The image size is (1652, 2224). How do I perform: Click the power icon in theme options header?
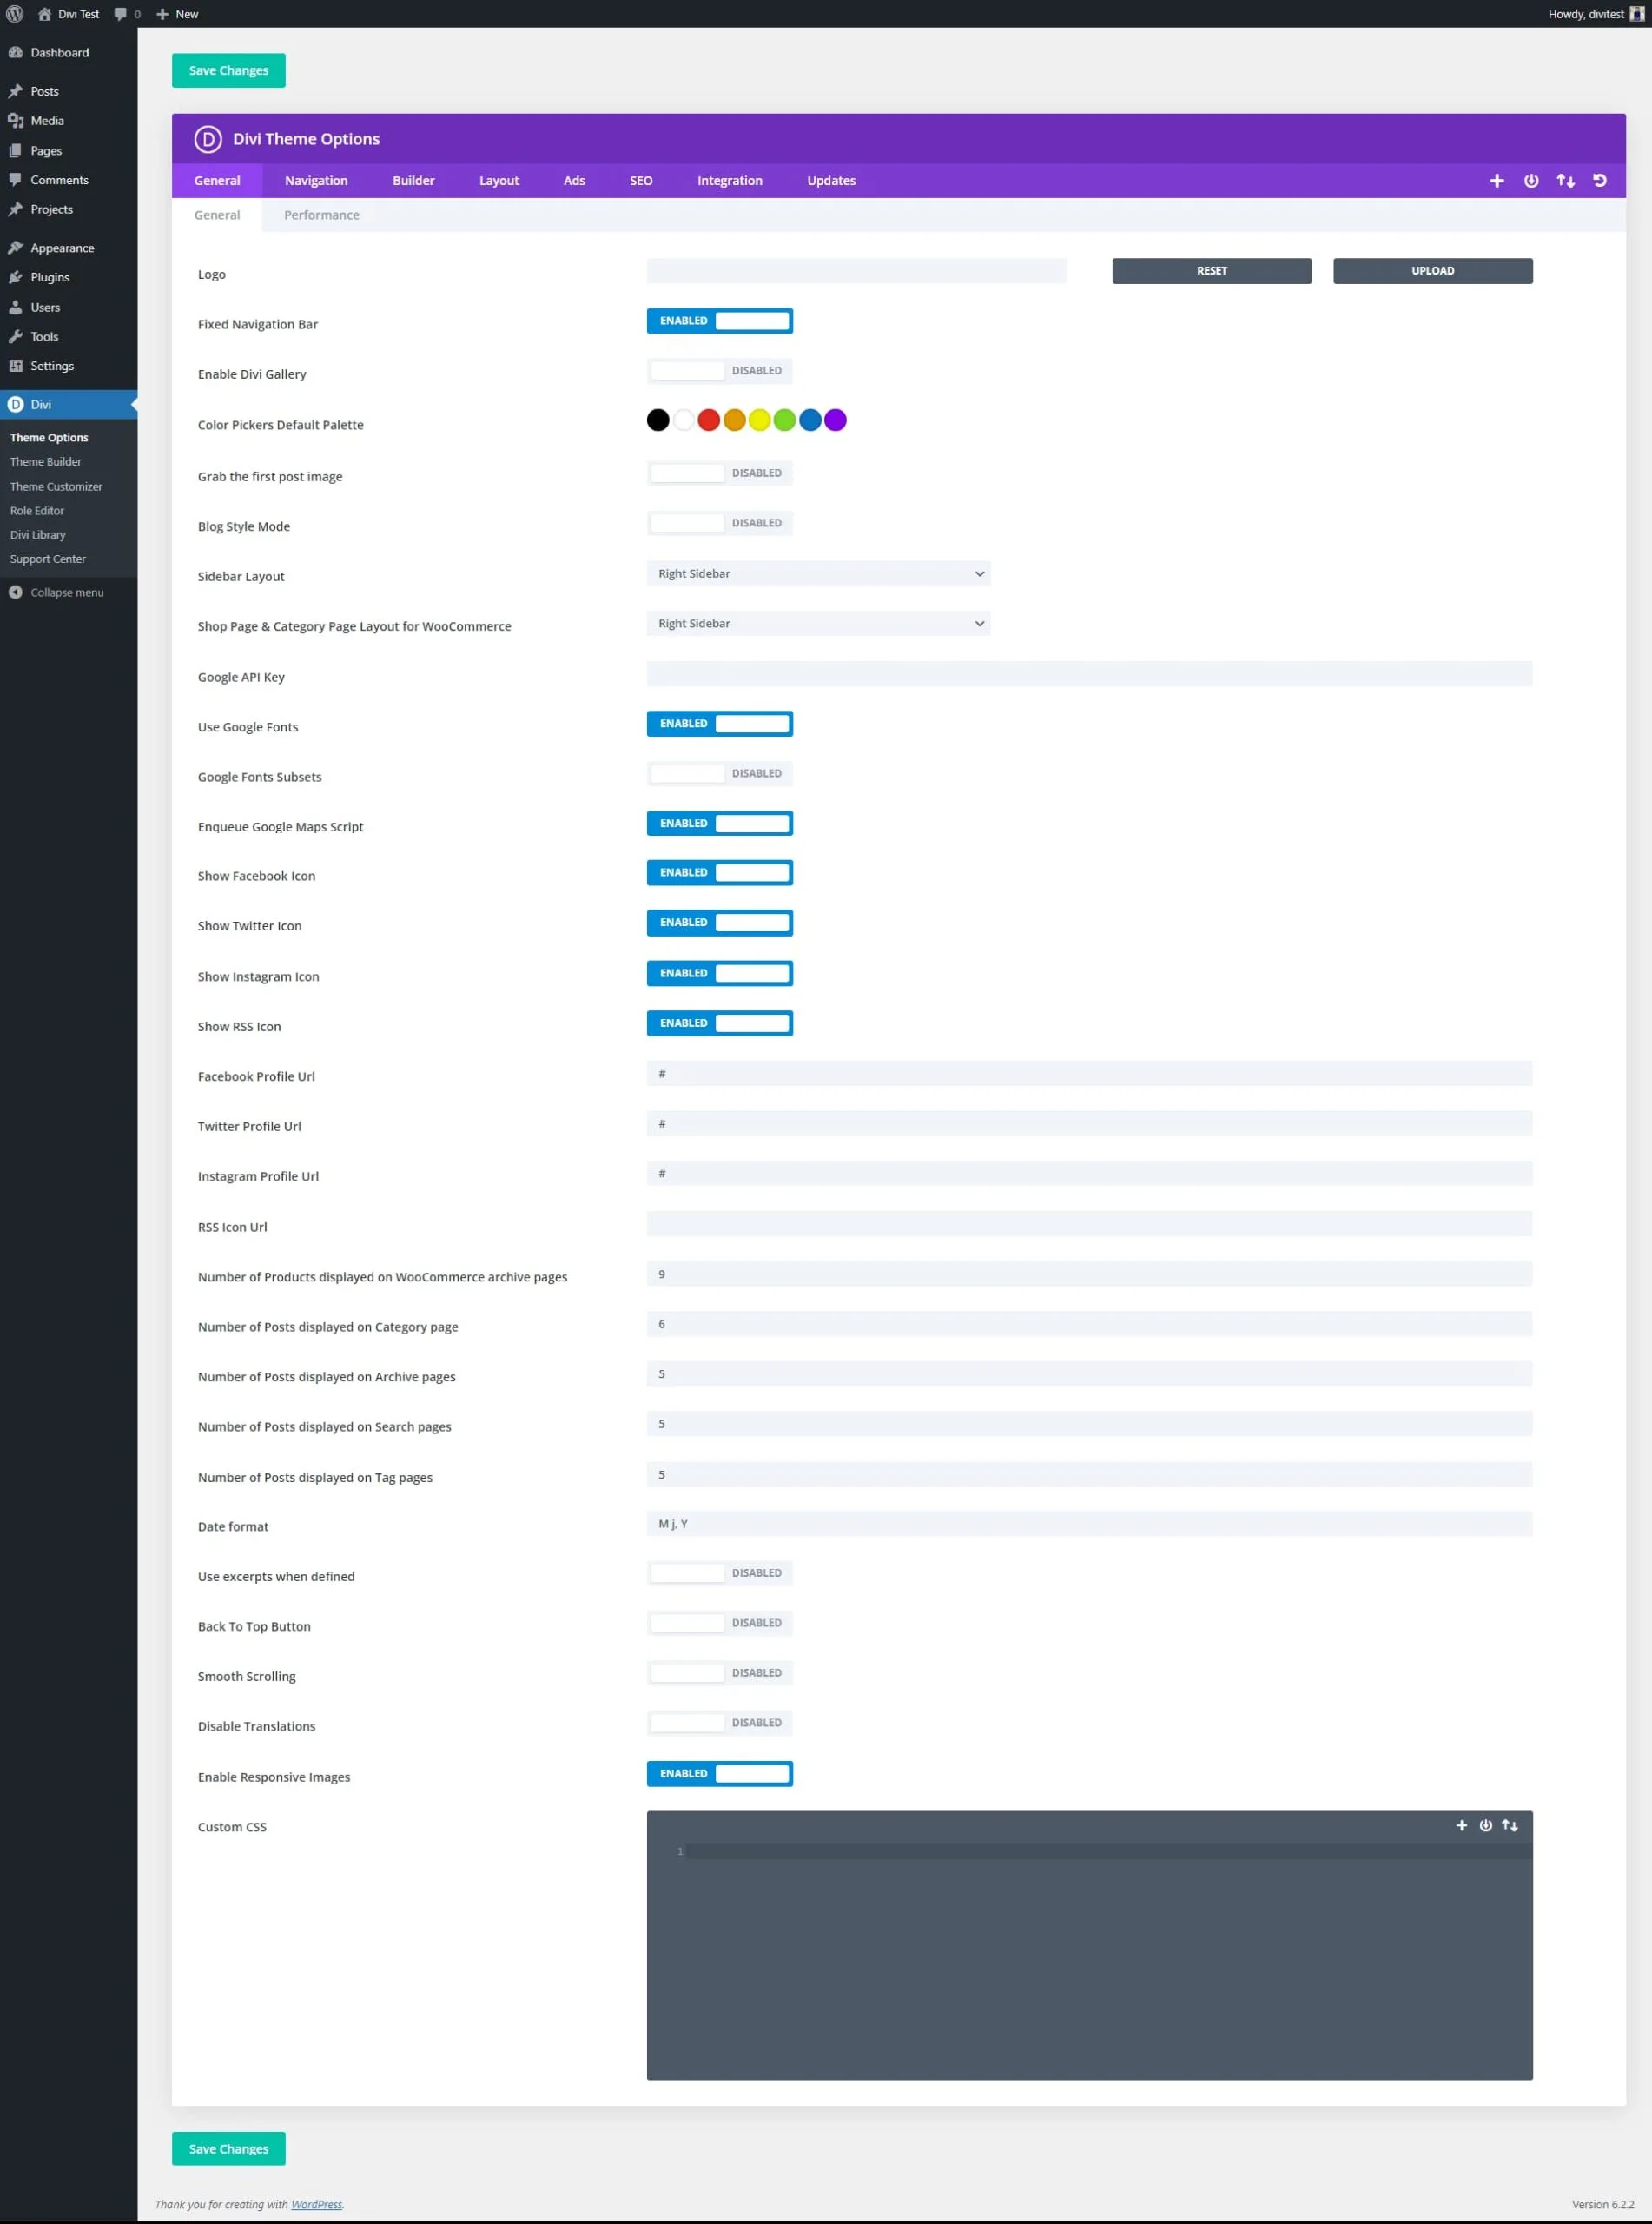click(x=1531, y=181)
